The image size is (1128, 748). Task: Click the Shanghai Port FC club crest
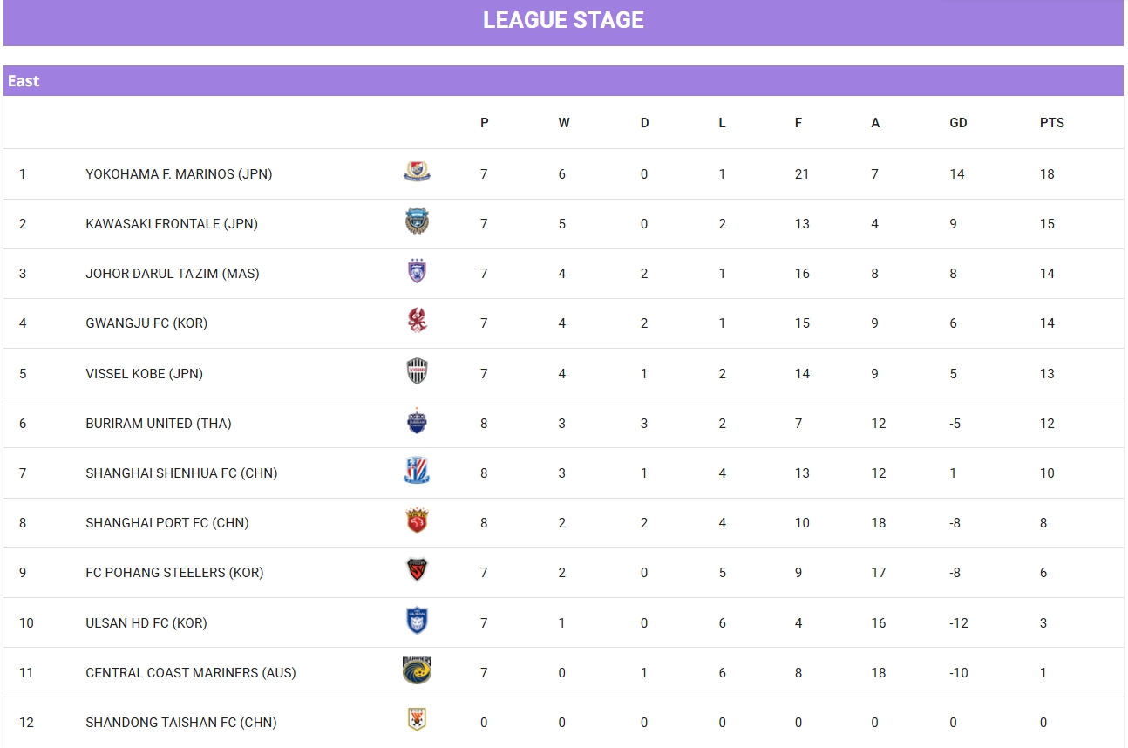coord(417,521)
